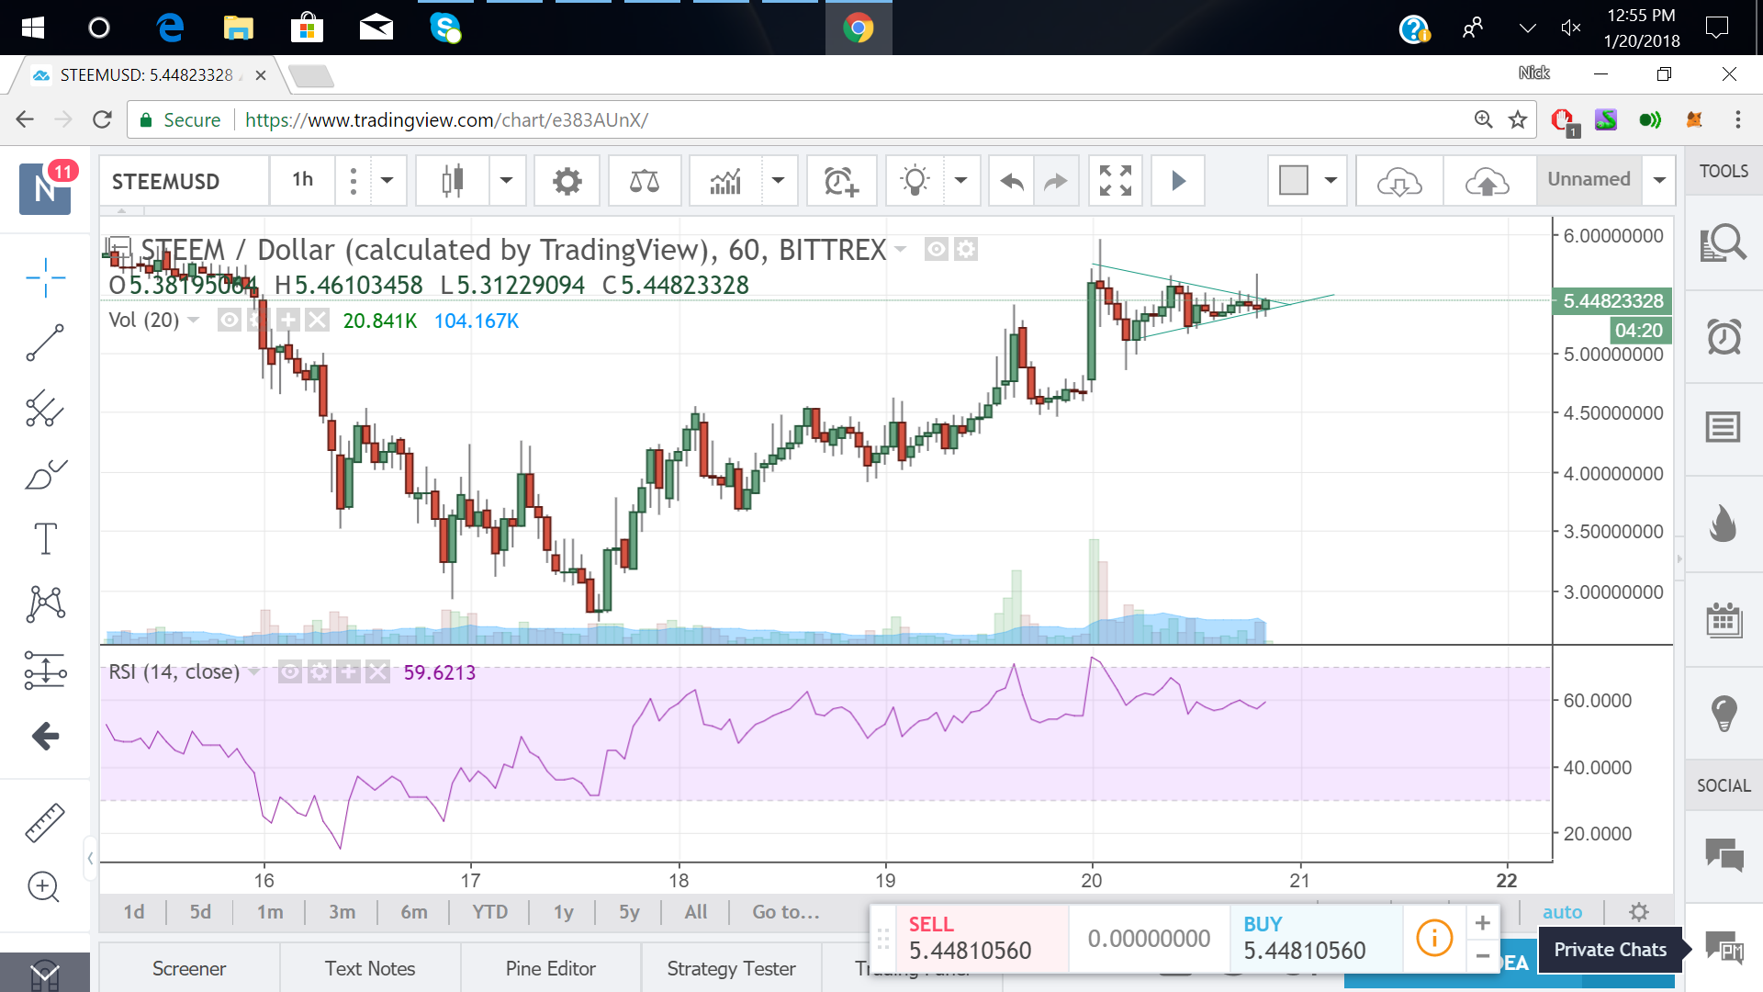1763x992 pixels.
Task: Redo the last chart action
Action: click(x=1056, y=181)
